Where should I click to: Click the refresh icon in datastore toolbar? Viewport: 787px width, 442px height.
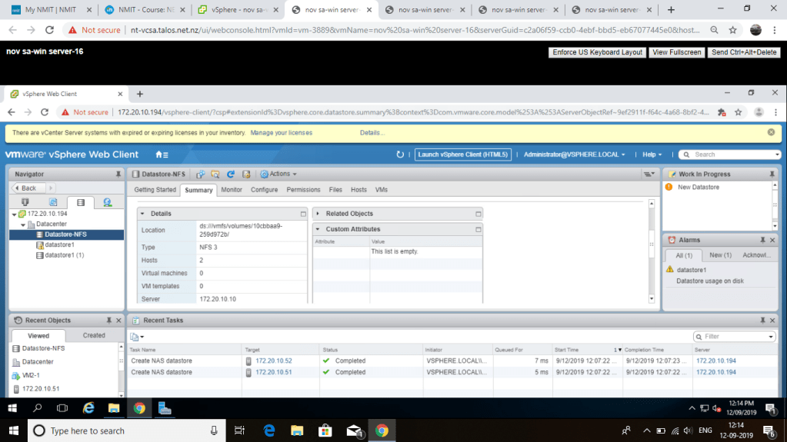(x=230, y=174)
